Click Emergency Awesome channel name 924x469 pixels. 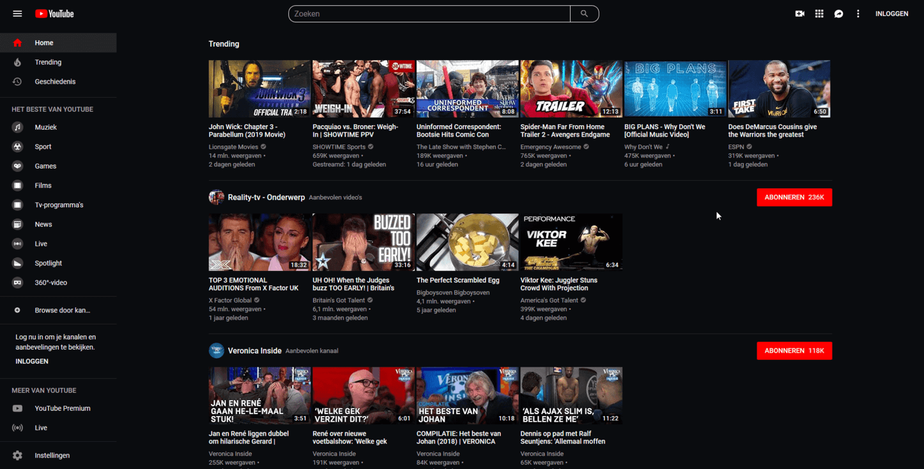point(551,147)
